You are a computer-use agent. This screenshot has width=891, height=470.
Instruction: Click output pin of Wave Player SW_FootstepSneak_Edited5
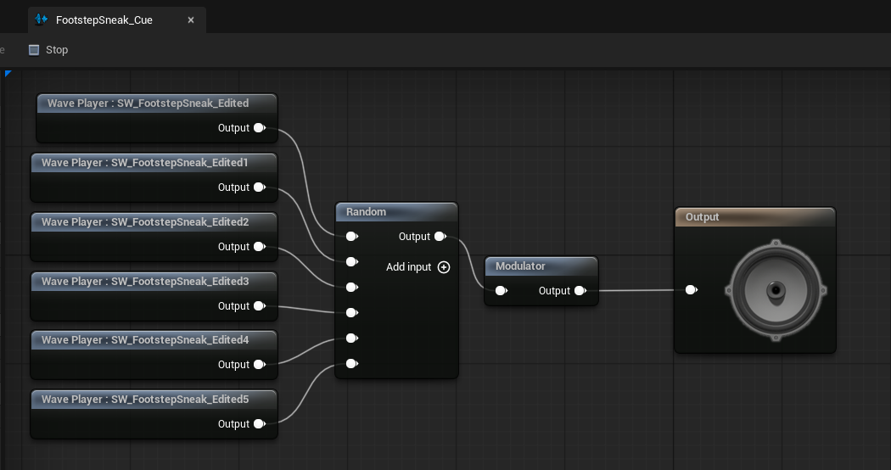[x=260, y=424]
